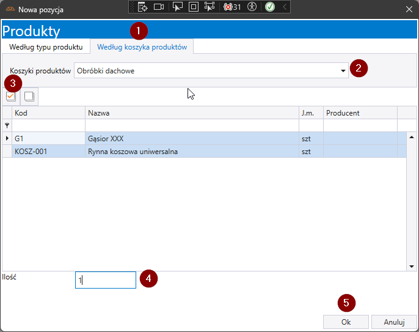Click the accessibility checker icon
The height and width of the screenshot is (332, 419).
pos(252,7)
